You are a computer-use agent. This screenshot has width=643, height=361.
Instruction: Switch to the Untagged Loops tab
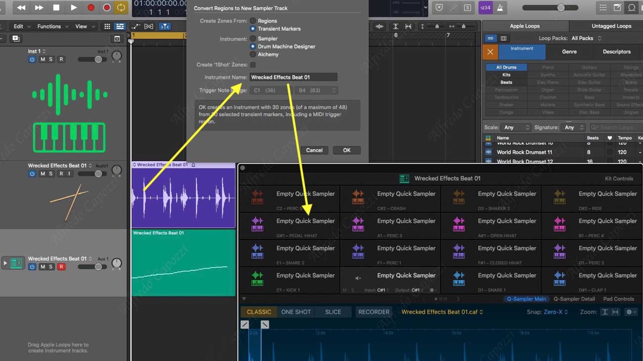click(x=611, y=26)
